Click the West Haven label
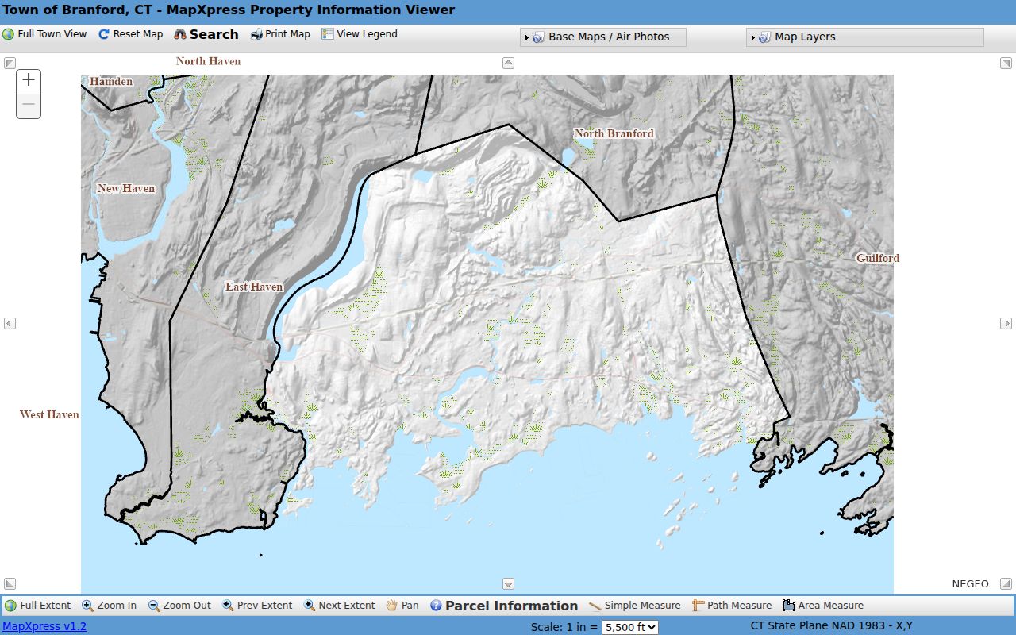The image size is (1016, 635). pyautogui.click(x=49, y=414)
